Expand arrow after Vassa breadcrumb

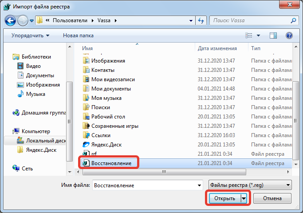coord(115,20)
